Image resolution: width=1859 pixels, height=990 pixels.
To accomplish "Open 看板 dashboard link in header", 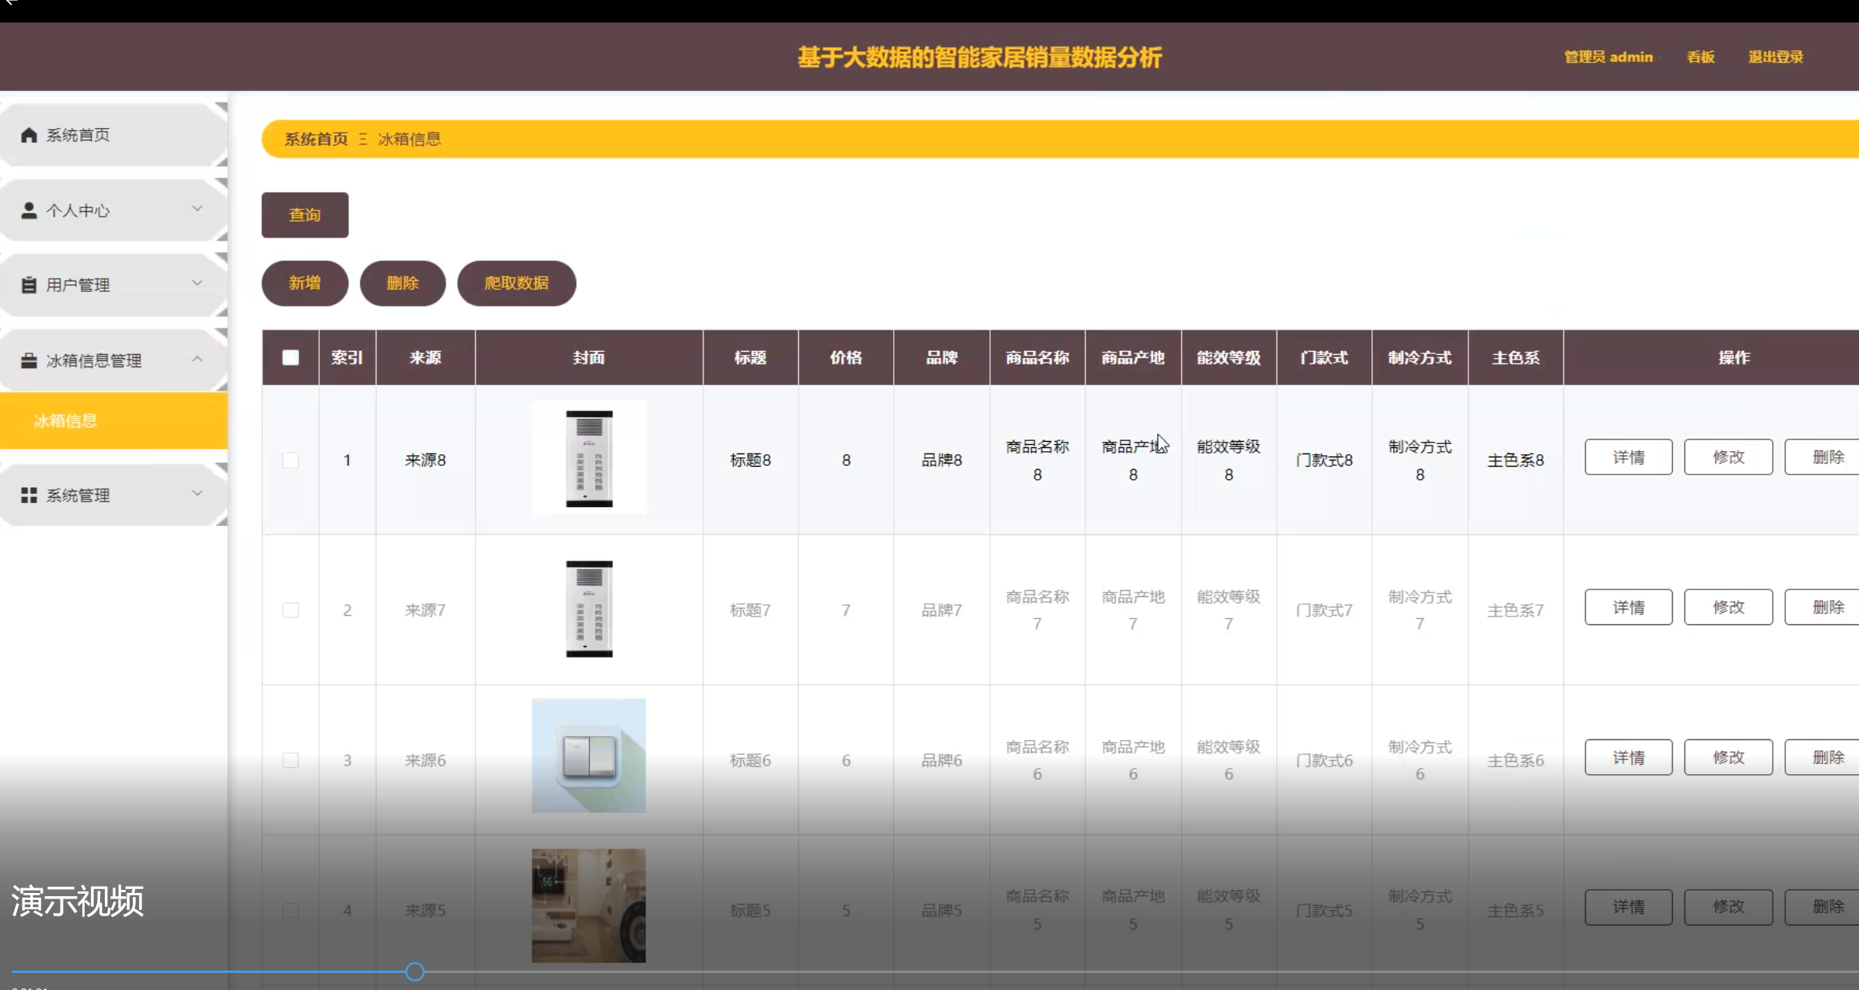I will 1701,57.
